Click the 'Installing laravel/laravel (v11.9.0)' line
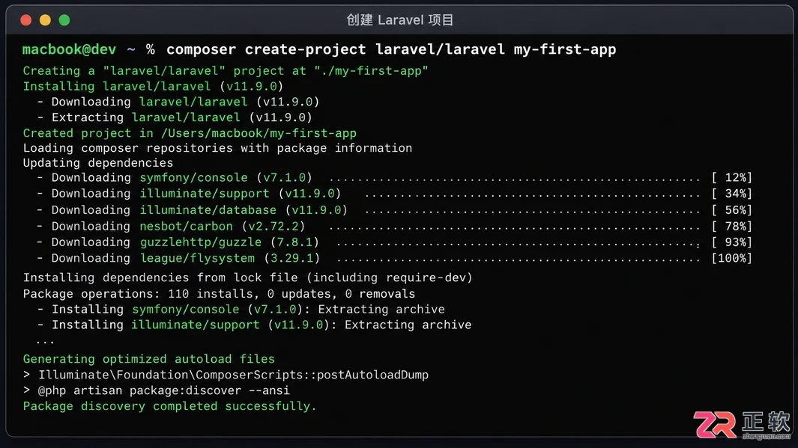This screenshot has height=448, width=798. point(153,86)
